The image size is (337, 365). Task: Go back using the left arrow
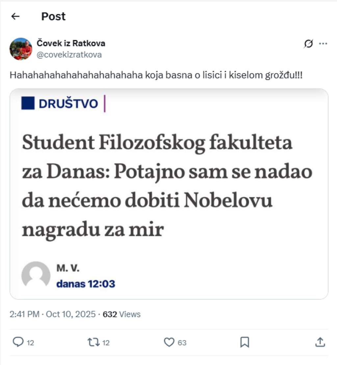point(15,16)
